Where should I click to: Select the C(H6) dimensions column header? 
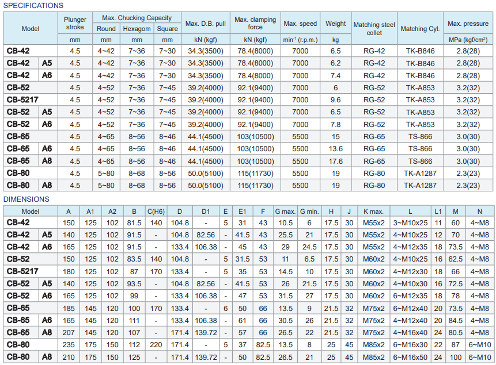tap(156, 211)
